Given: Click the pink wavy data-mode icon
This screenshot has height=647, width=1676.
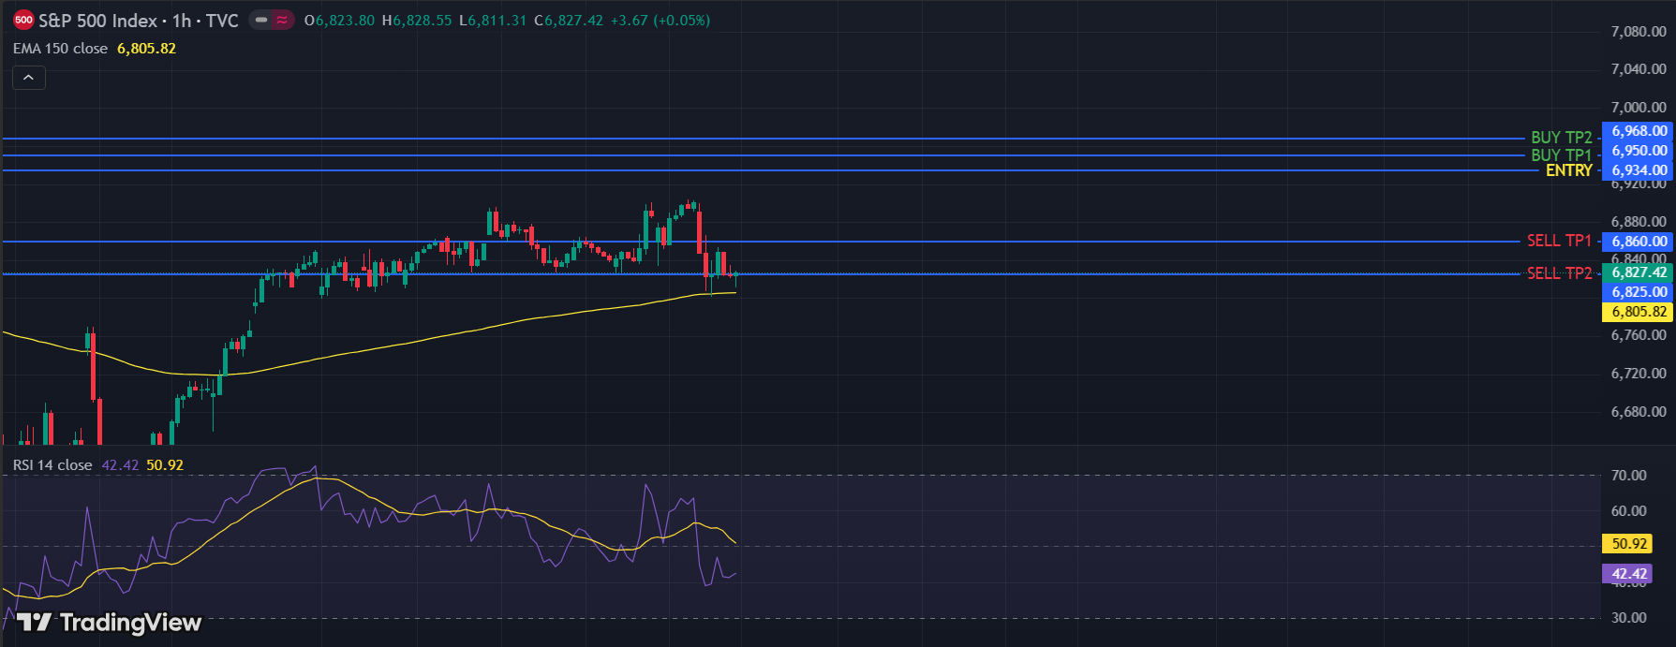Looking at the screenshot, I should coord(282,20).
